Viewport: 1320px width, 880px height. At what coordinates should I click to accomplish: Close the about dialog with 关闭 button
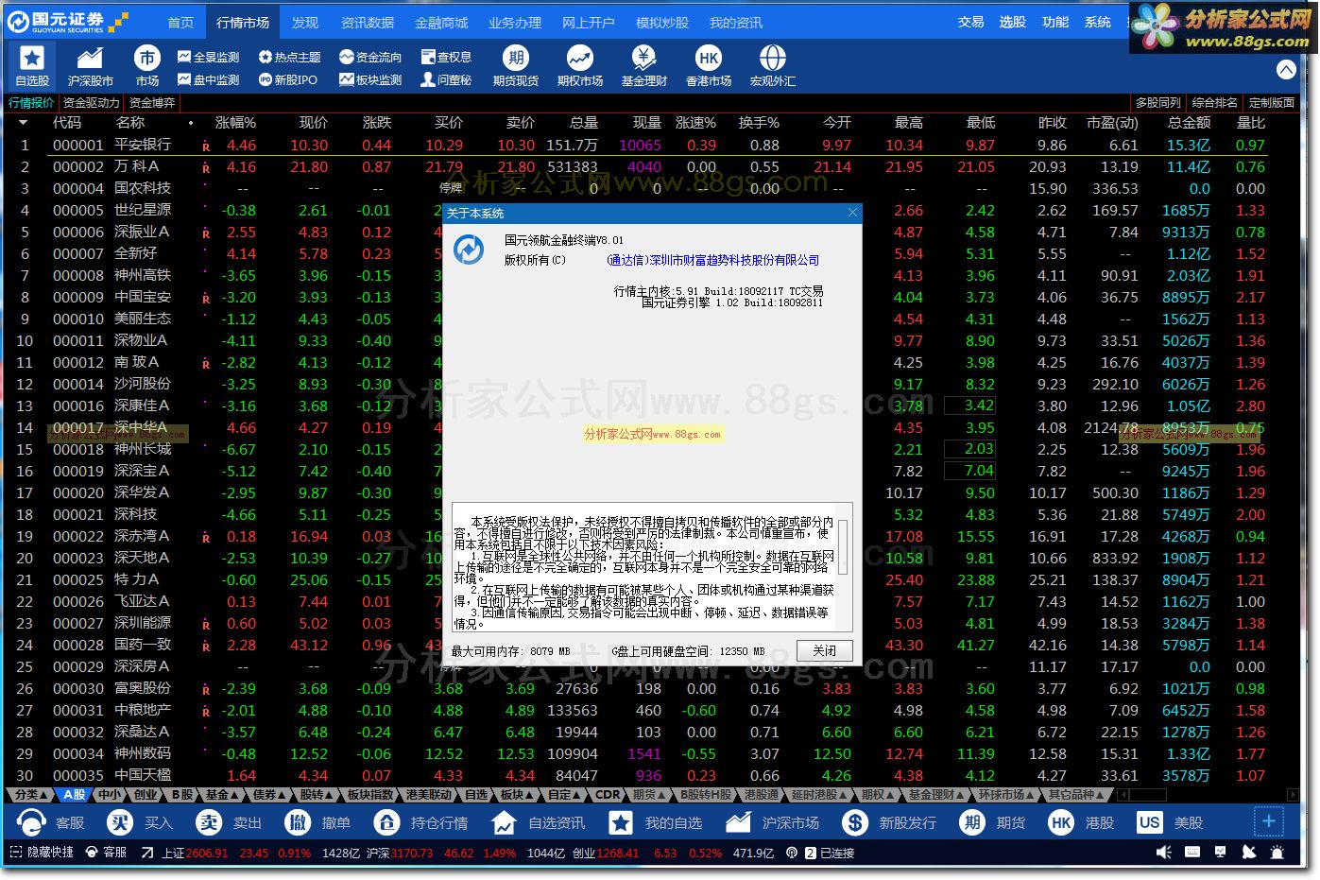point(824,650)
